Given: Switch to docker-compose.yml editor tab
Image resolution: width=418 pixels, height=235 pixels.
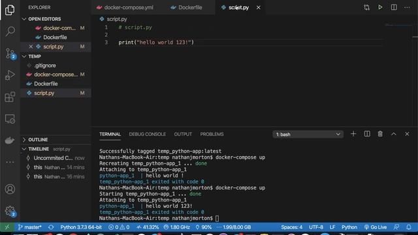Looking at the screenshot, I should pyautogui.click(x=125, y=7).
